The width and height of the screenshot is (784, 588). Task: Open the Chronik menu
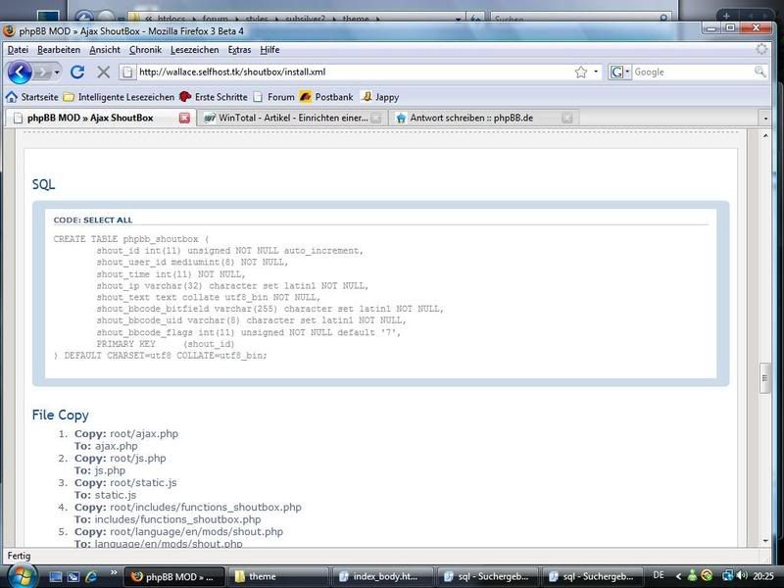tap(145, 50)
